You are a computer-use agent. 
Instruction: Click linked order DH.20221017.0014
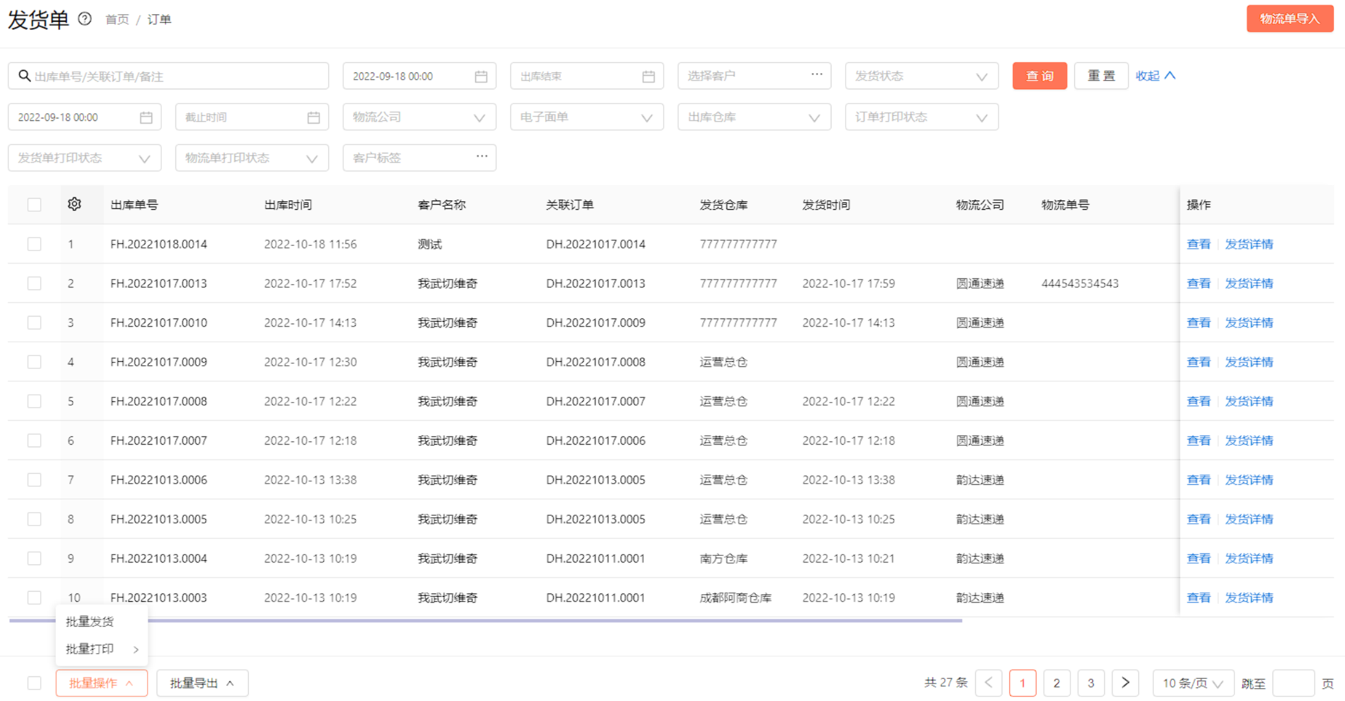[x=596, y=244]
